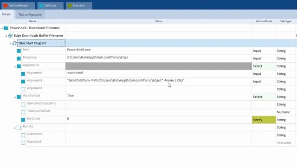
Task: Collapse the TBox Start Program node
Action: pyautogui.click(x=11, y=44)
